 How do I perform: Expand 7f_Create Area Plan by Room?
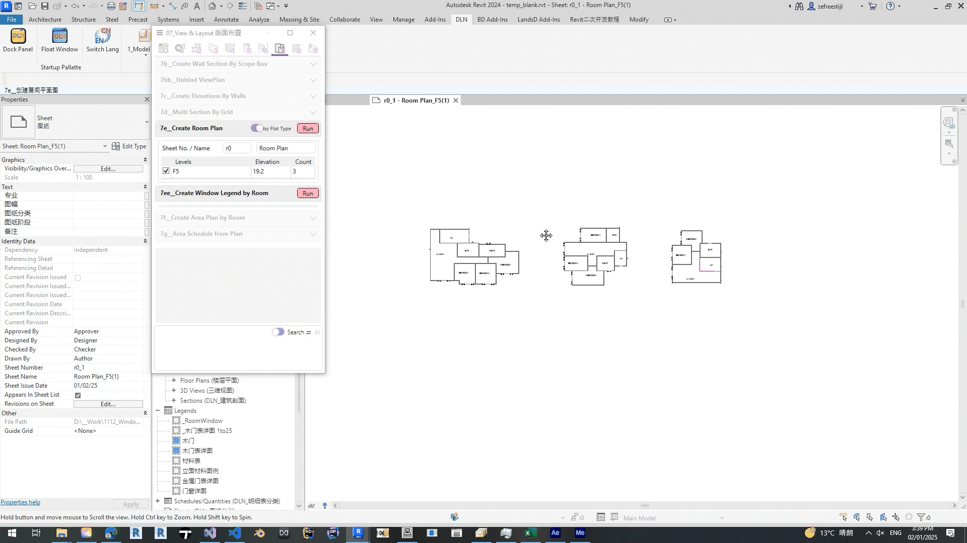coord(313,218)
